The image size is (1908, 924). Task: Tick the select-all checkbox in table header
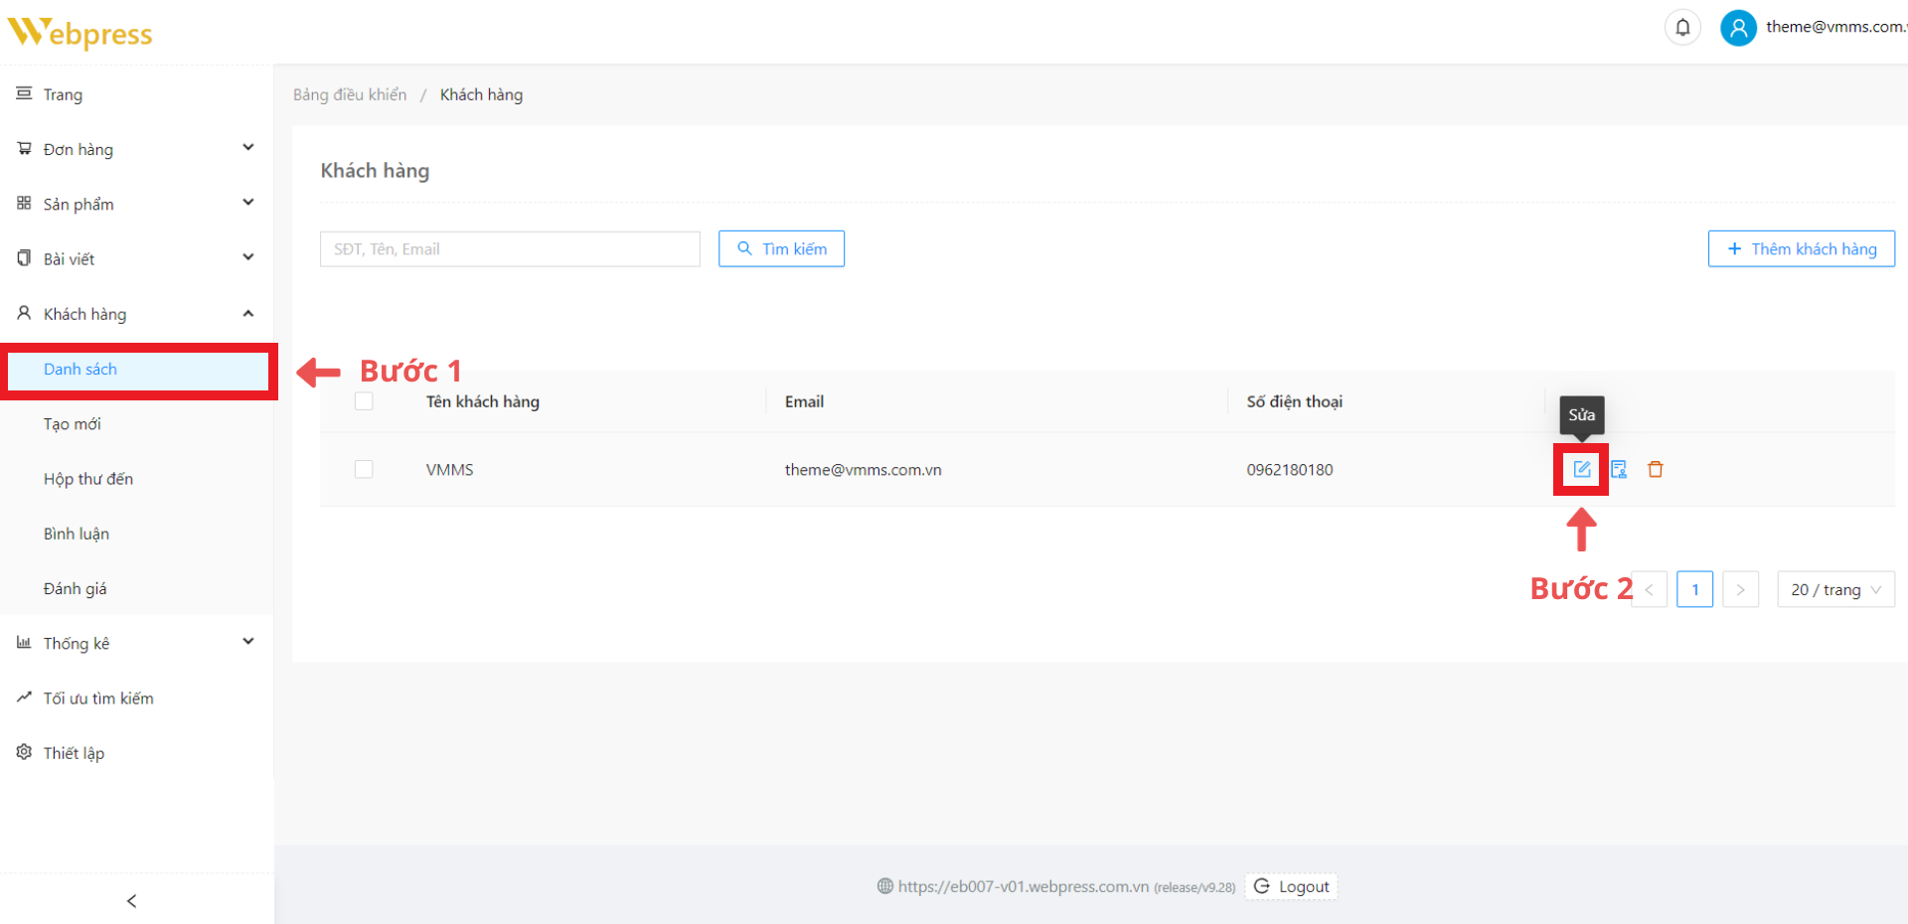click(x=364, y=401)
